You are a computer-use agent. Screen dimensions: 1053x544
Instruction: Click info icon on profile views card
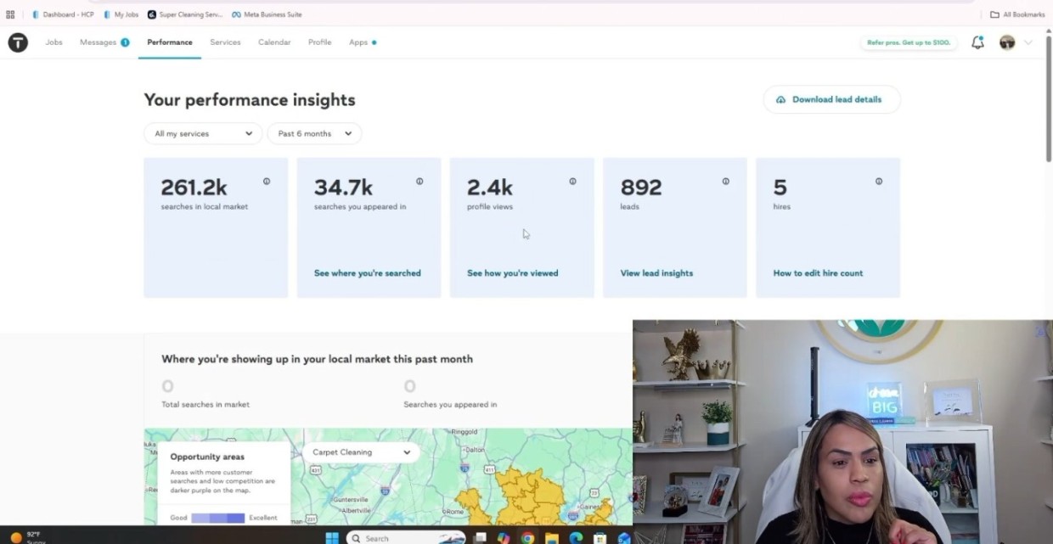click(572, 181)
